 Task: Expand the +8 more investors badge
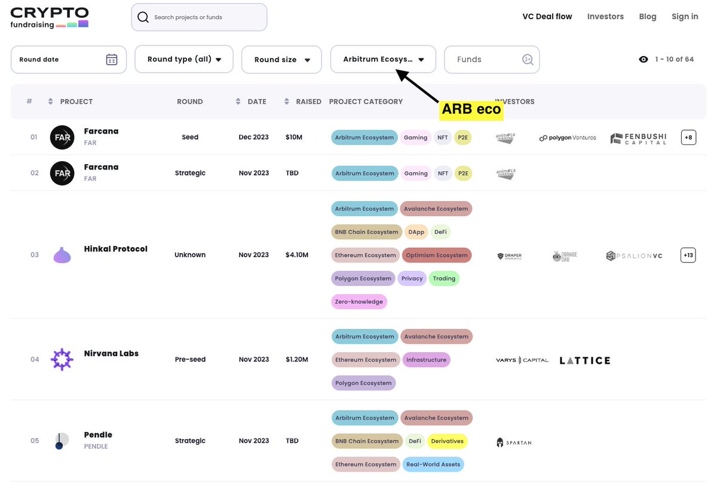coord(688,137)
